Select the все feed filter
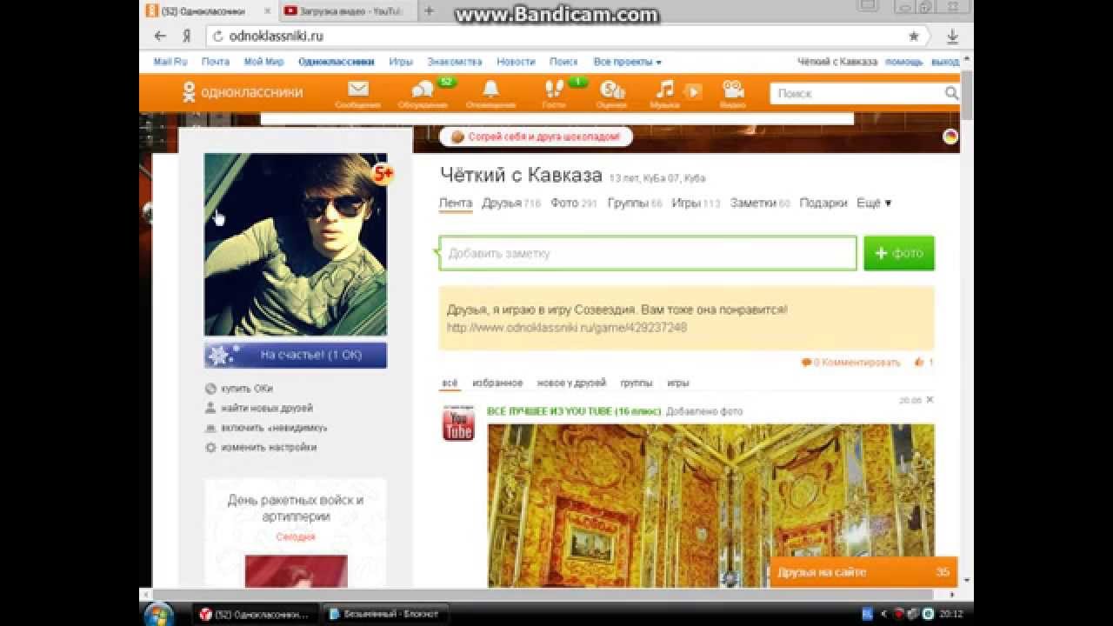Image resolution: width=1113 pixels, height=626 pixels. tap(450, 383)
